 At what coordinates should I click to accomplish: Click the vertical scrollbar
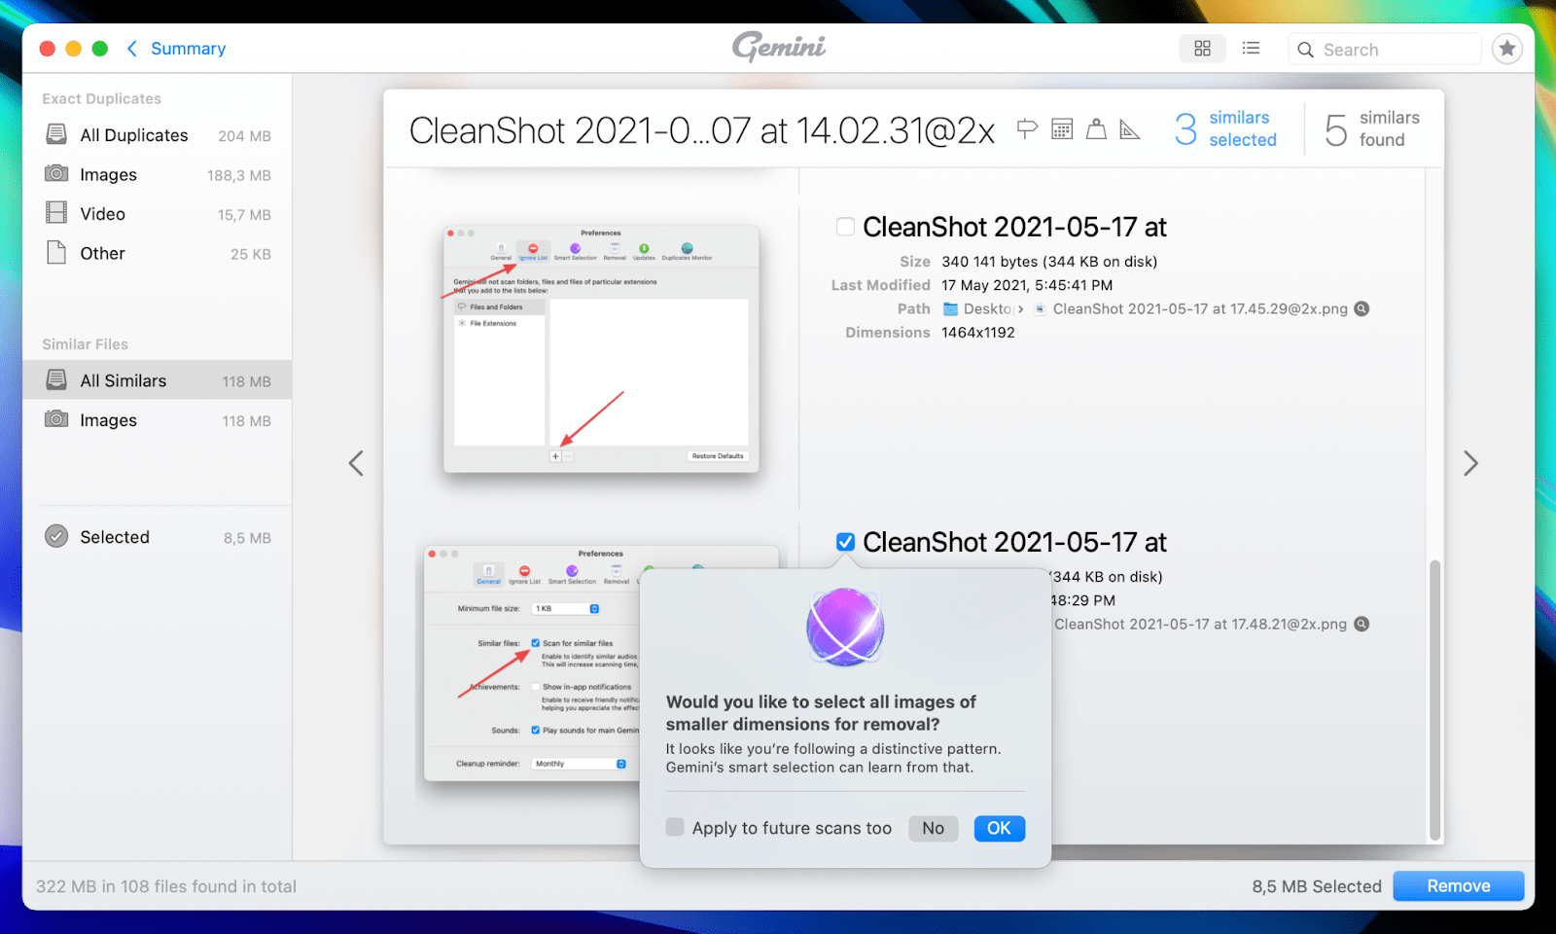tap(1434, 699)
